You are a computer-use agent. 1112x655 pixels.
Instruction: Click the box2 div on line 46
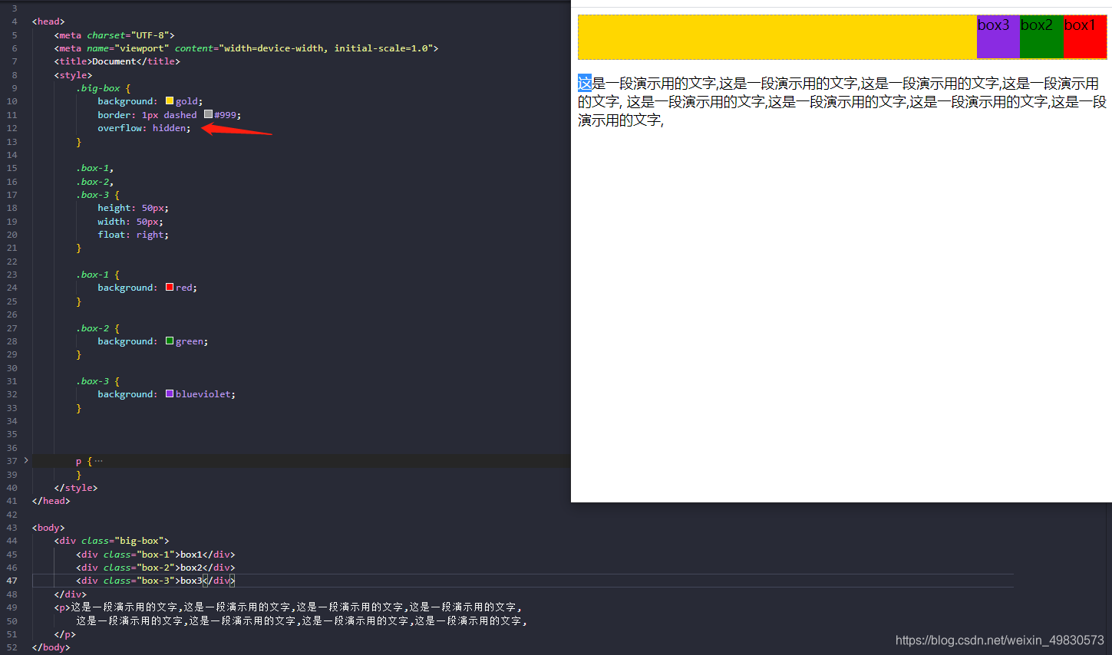point(156,568)
